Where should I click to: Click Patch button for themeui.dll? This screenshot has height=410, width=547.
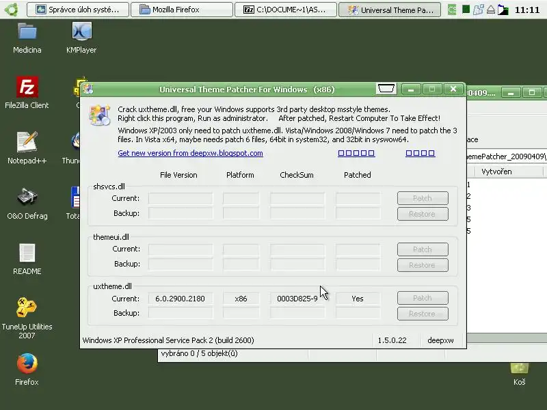[x=423, y=249]
